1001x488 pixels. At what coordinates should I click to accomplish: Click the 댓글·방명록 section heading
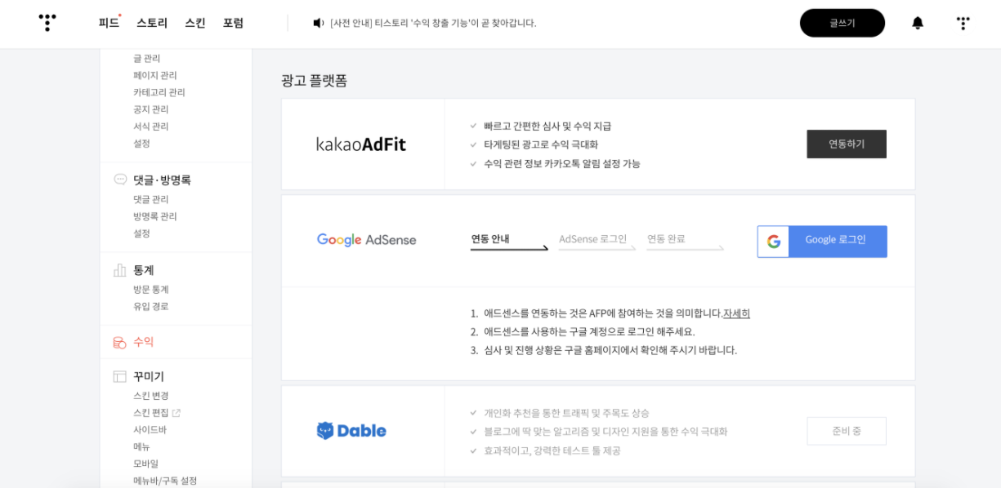162,180
